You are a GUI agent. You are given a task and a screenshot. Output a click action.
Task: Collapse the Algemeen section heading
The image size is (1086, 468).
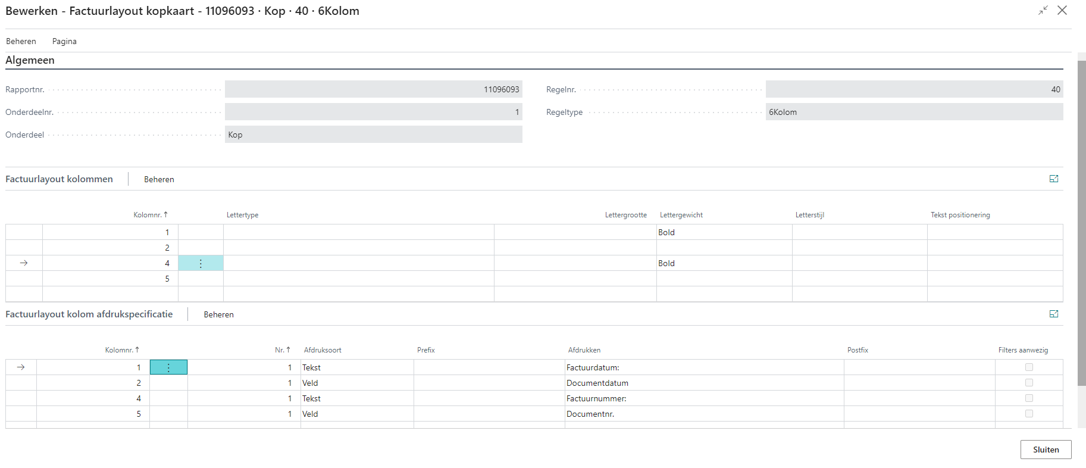pyautogui.click(x=30, y=60)
